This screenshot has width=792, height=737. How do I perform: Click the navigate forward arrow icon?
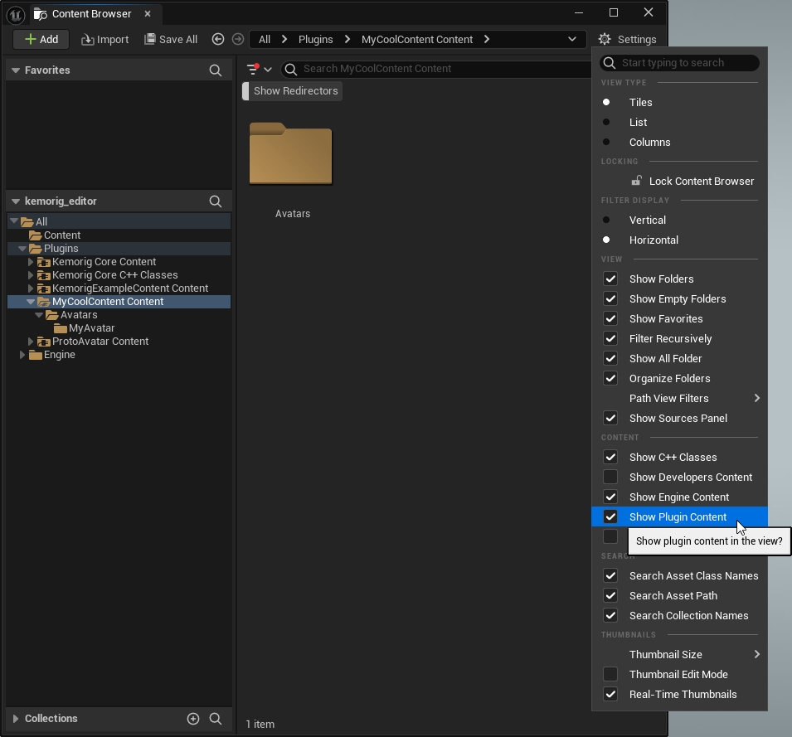click(238, 39)
